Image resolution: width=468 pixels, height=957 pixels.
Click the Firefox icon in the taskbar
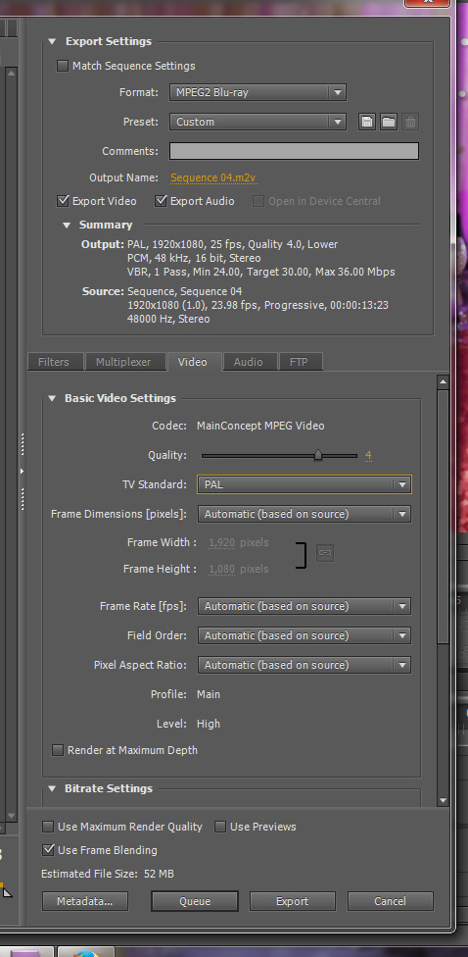pyautogui.click(x=86, y=953)
